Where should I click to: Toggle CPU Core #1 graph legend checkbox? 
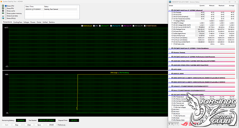[x=100, y=26]
